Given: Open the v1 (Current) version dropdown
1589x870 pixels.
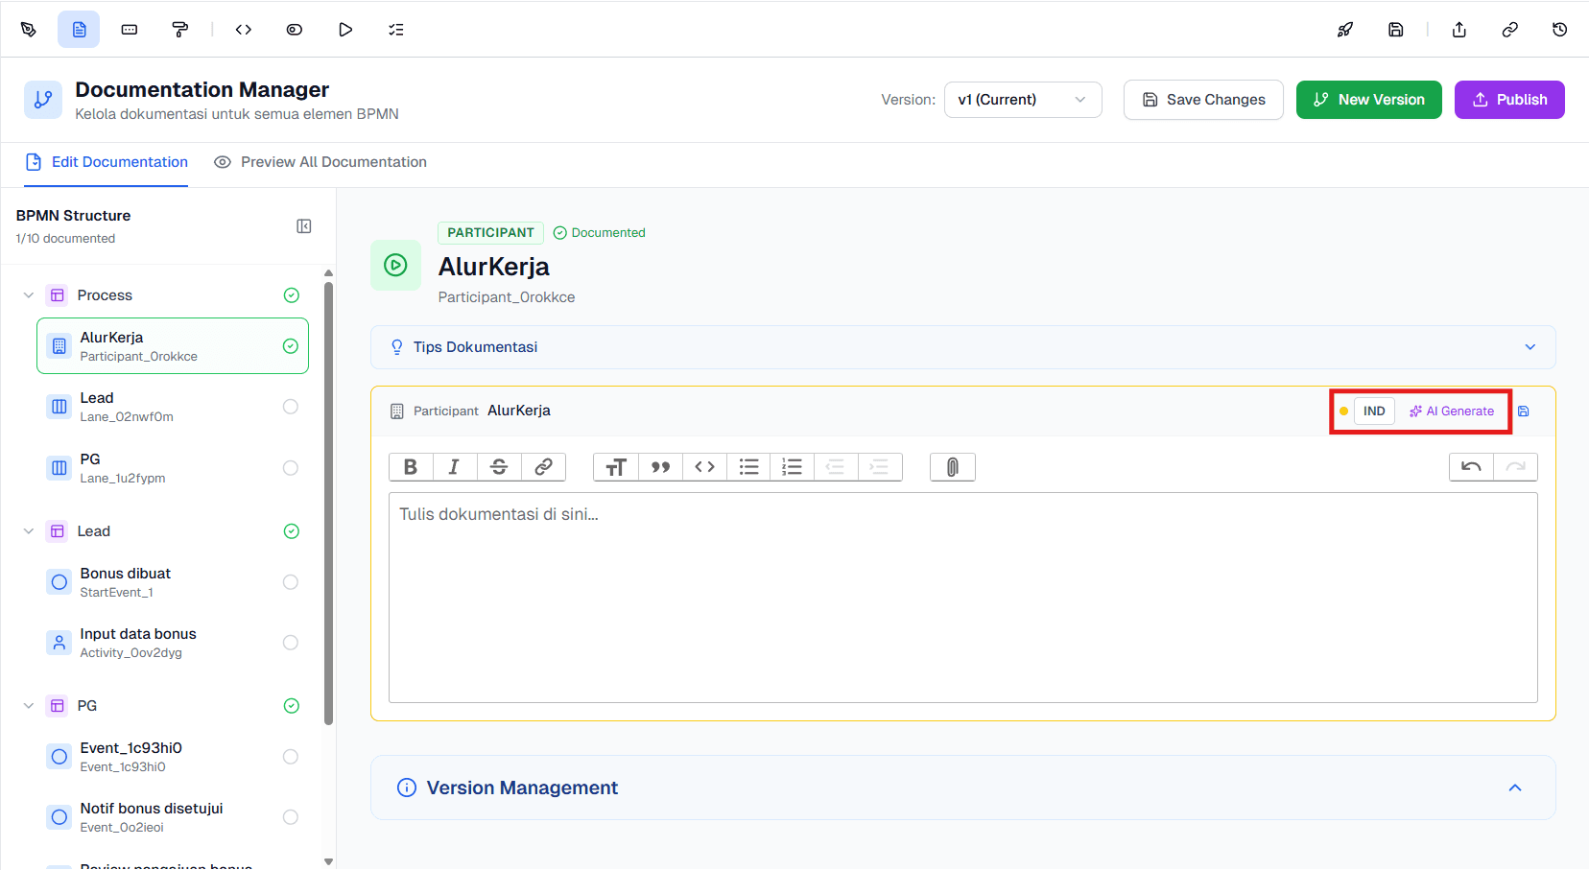Looking at the screenshot, I should (x=1023, y=99).
